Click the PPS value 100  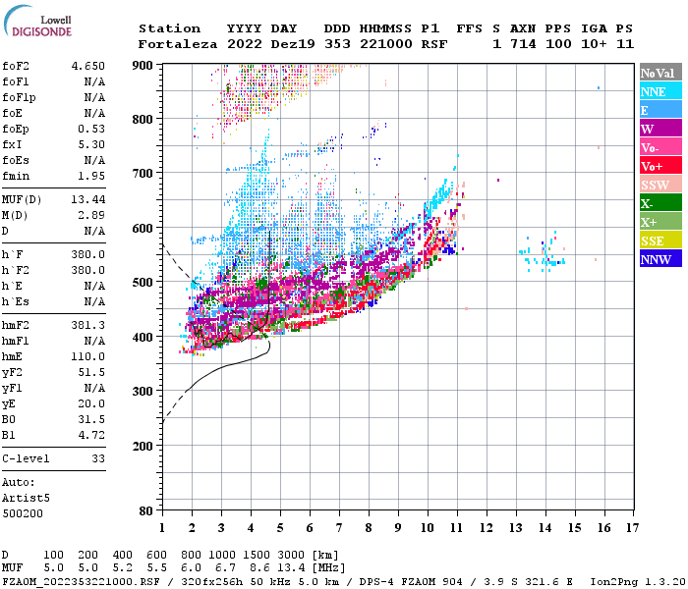click(558, 44)
